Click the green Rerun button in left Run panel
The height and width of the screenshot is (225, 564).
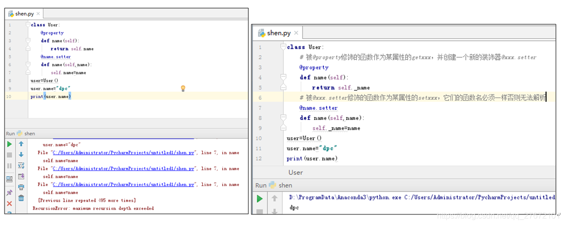click(9, 144)
